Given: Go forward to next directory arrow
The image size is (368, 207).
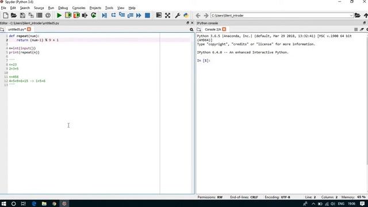Looking at the screenshot, I should point(206,16).
